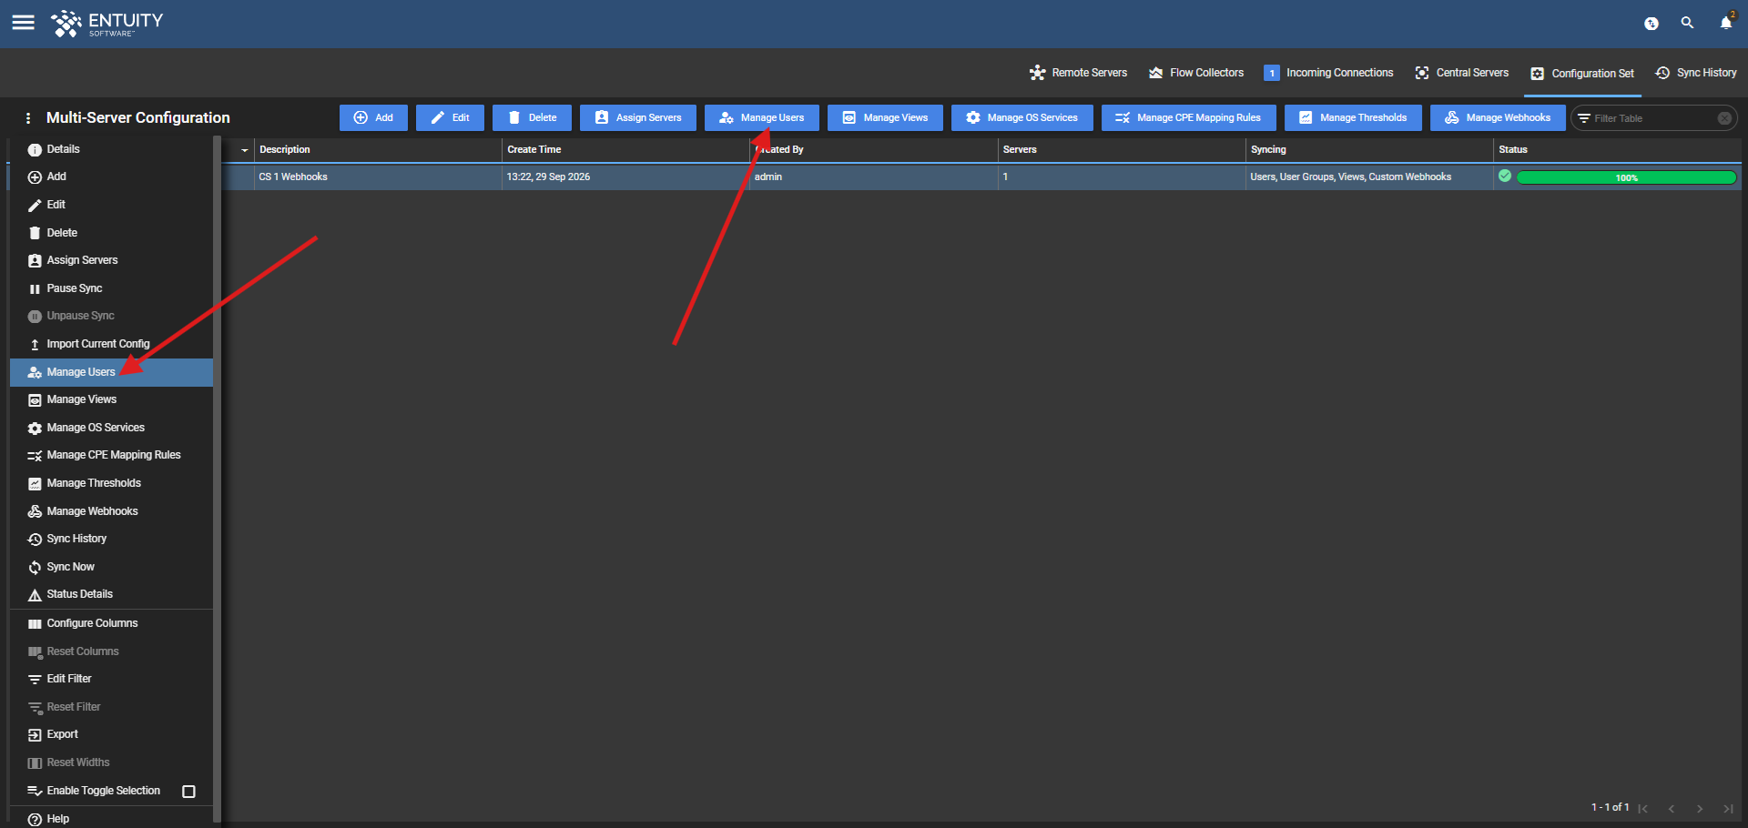Click Manage CPE Mapping Rules toolbar button

1188,118
